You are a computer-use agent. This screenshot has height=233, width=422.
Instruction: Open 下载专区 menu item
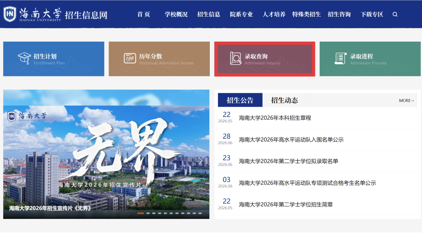[372, 14]
